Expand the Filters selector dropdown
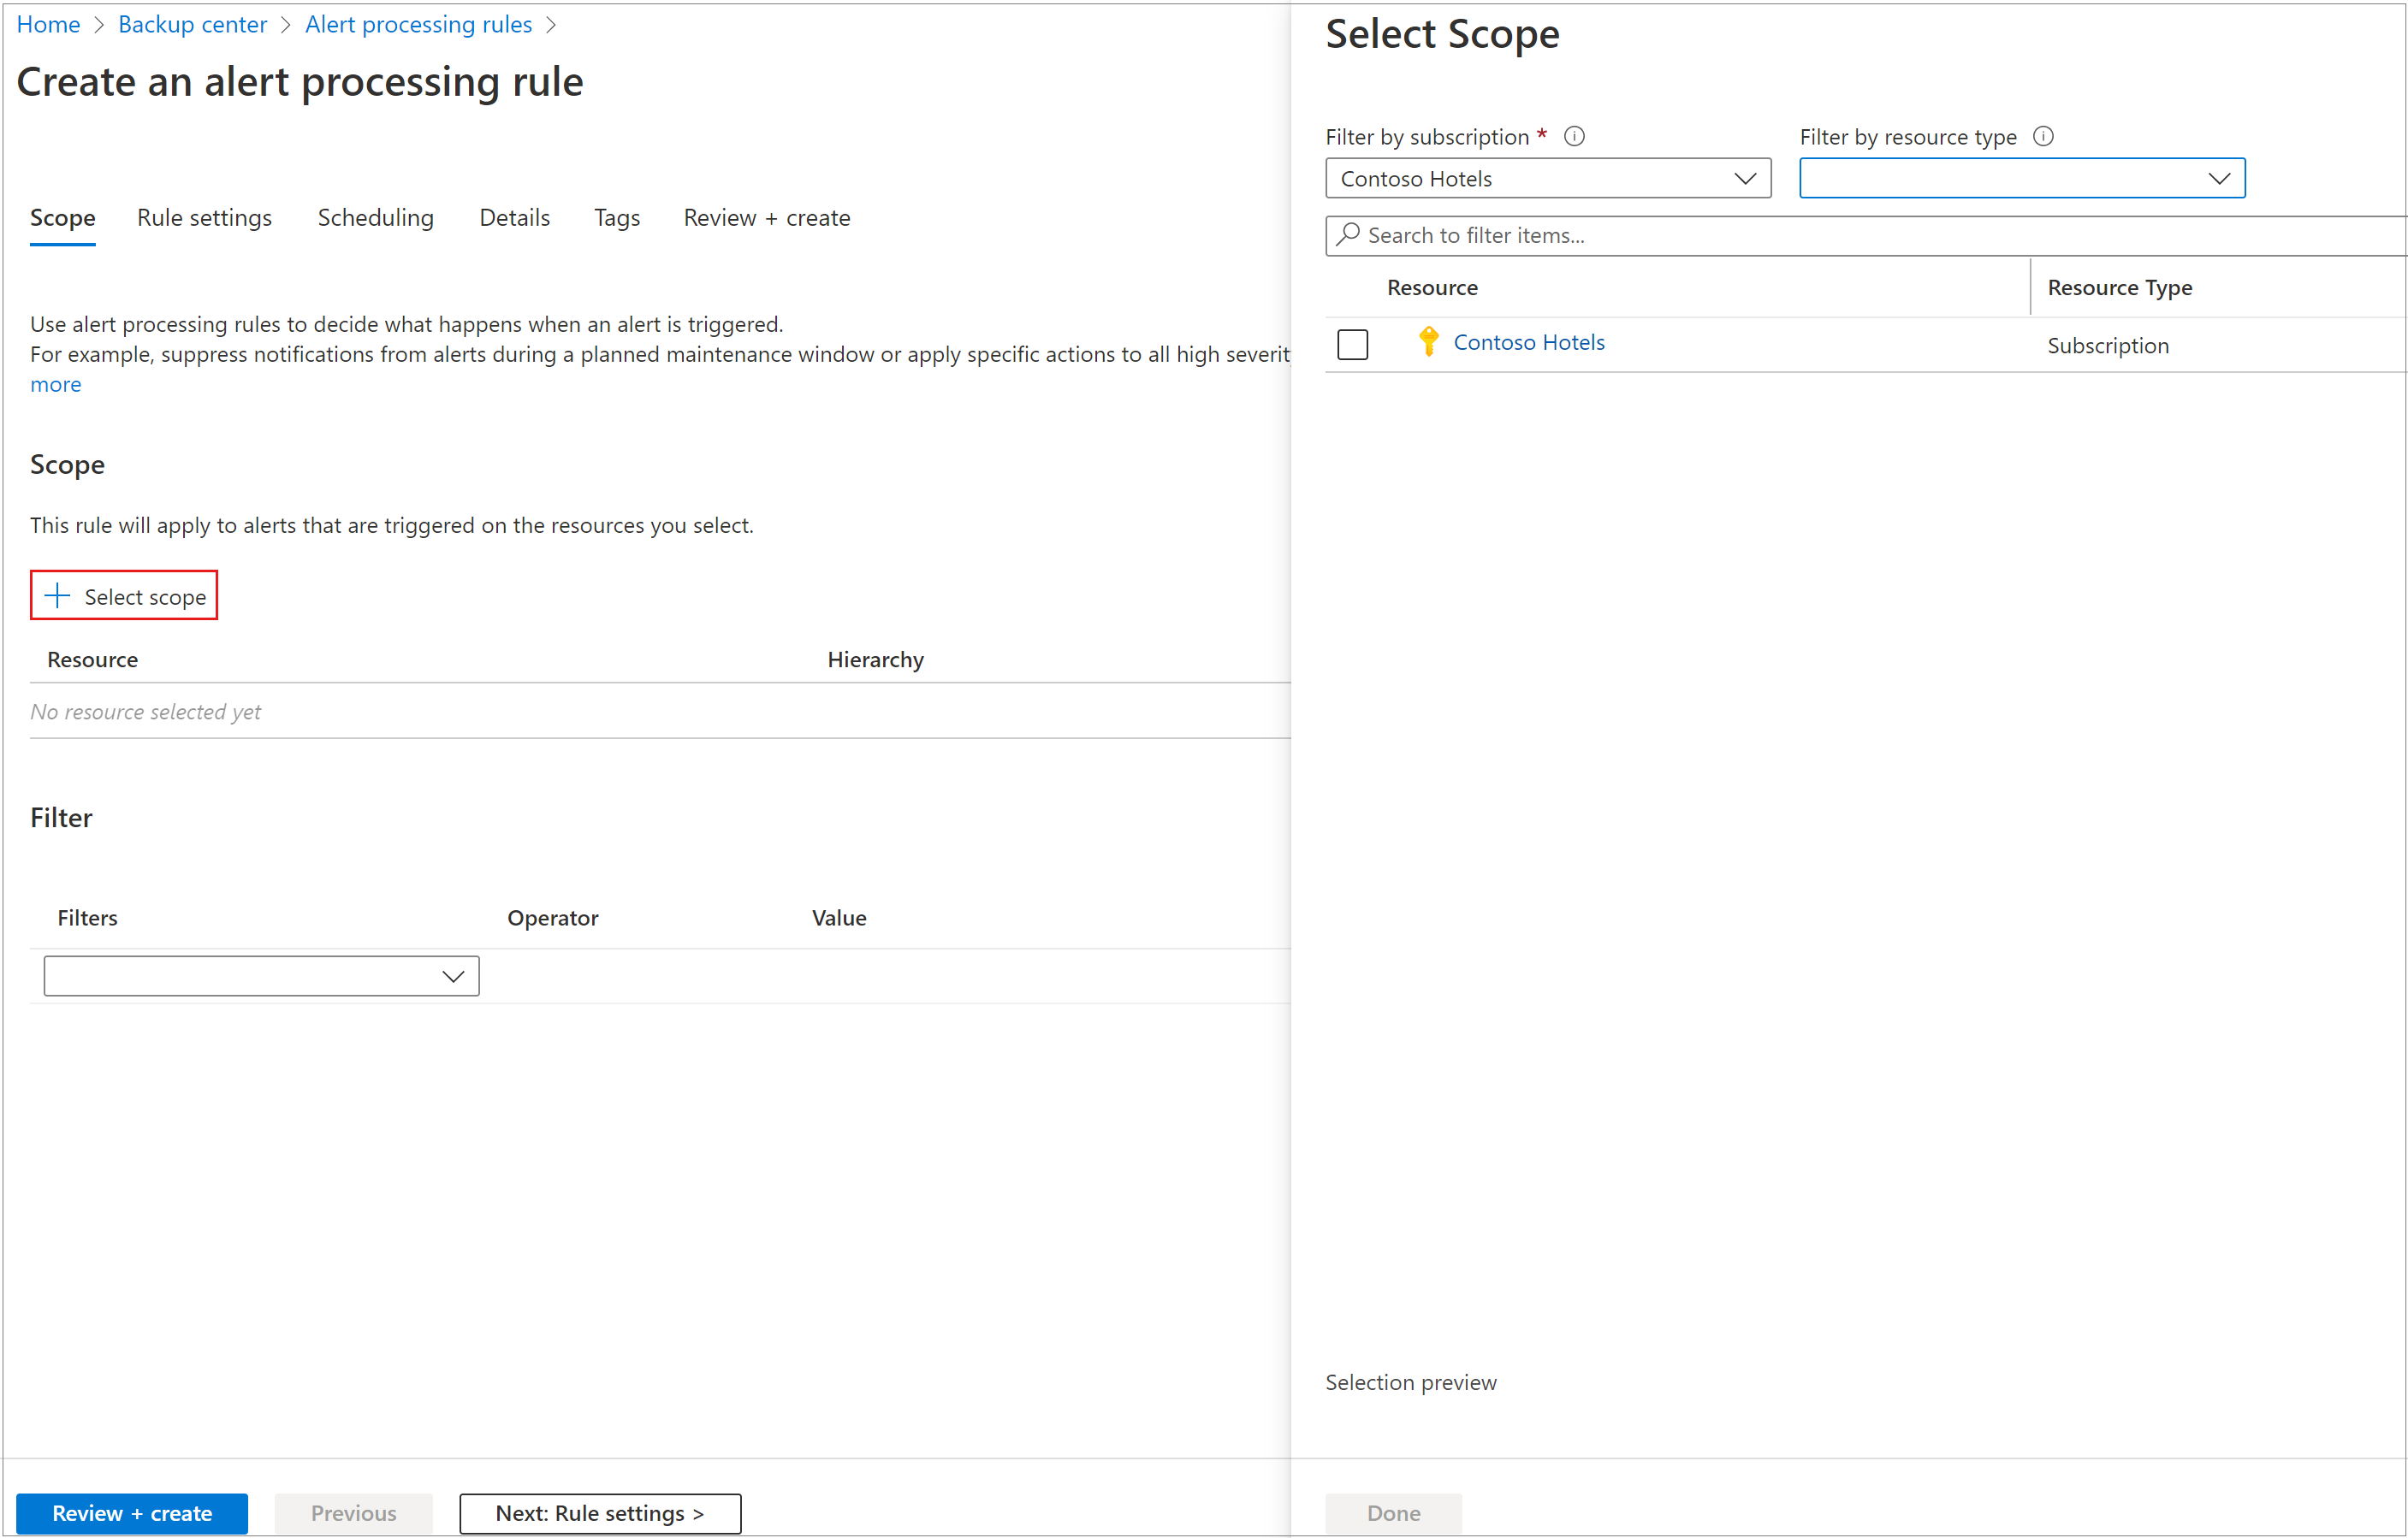Viewport: 2408px width, 1538px height. (x=262, y=975)
